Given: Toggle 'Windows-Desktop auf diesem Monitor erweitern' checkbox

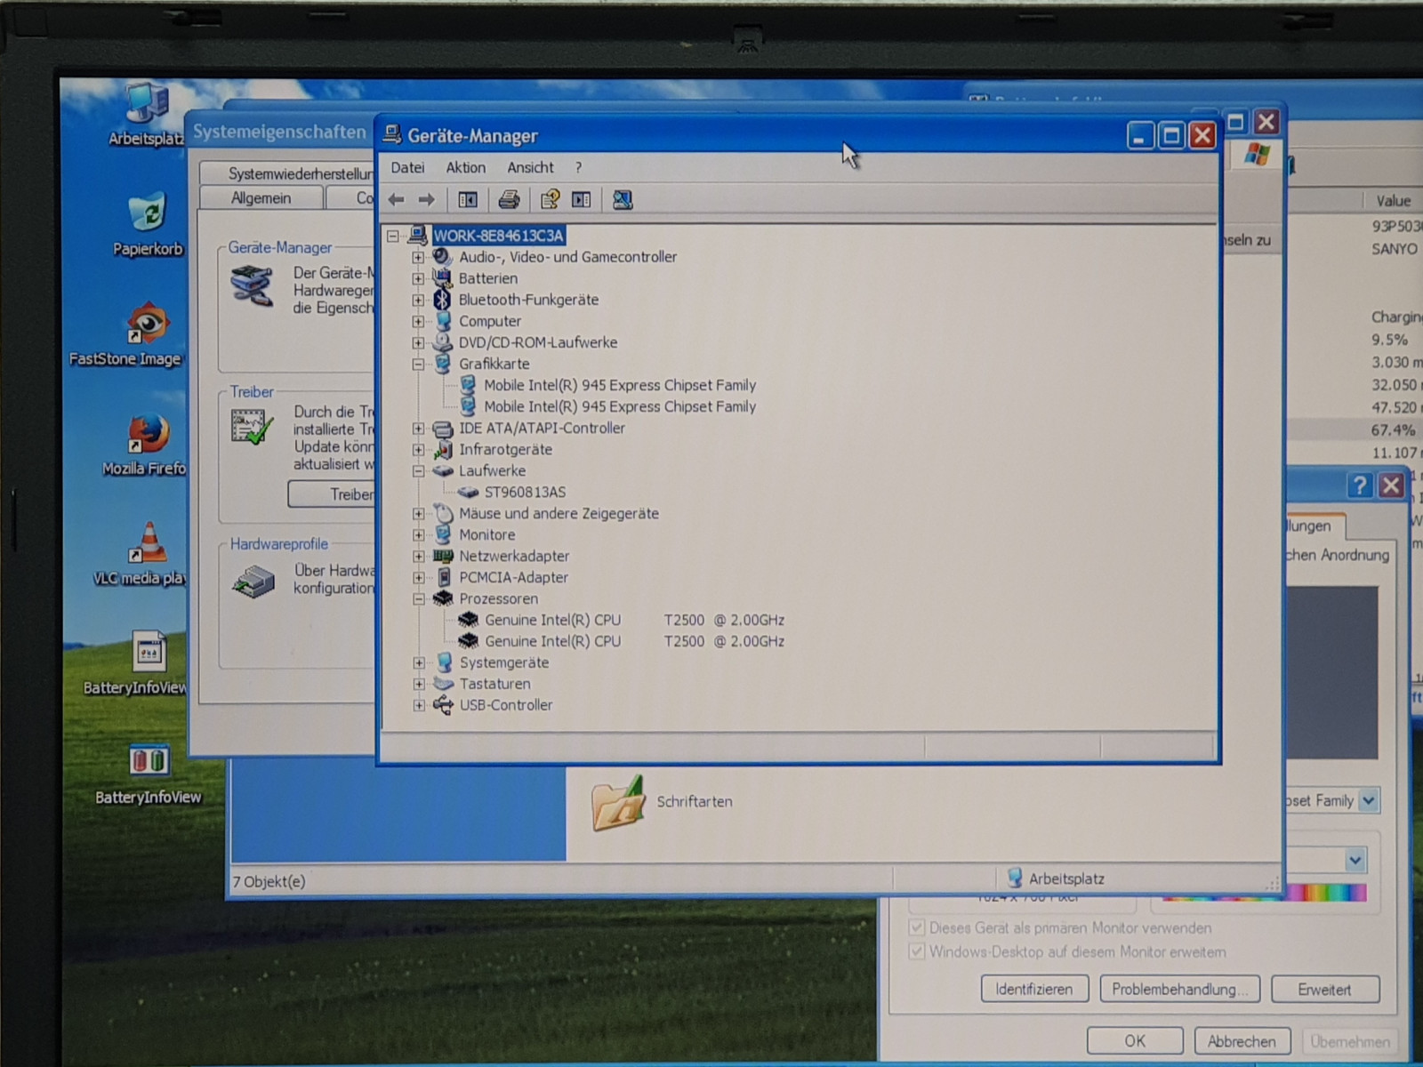Looking at the screenshot, I should [x=916, y=951].
